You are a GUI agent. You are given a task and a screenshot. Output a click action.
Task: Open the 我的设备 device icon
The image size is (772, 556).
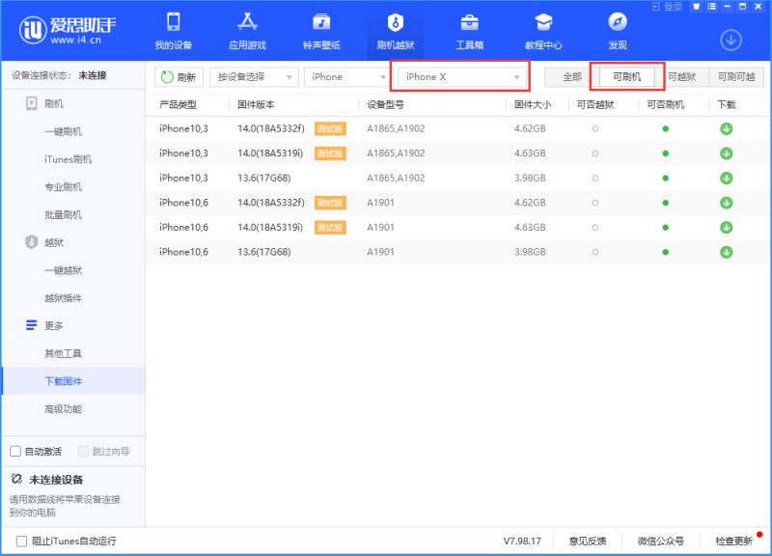click(x=174, y=22)
